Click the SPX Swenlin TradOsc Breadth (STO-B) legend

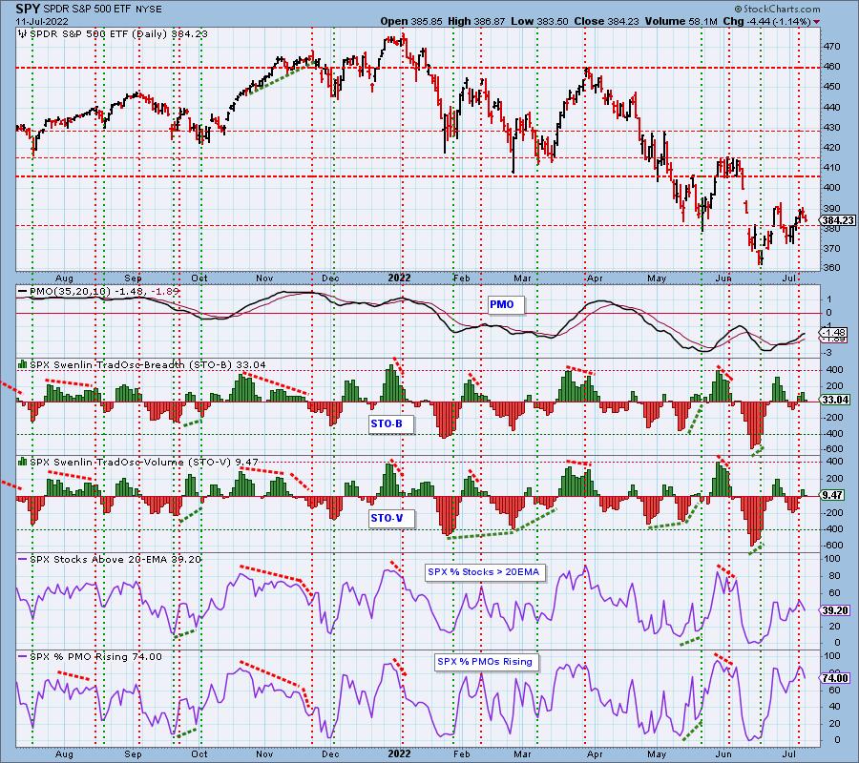pyautogui.click(x=148, y=364)
